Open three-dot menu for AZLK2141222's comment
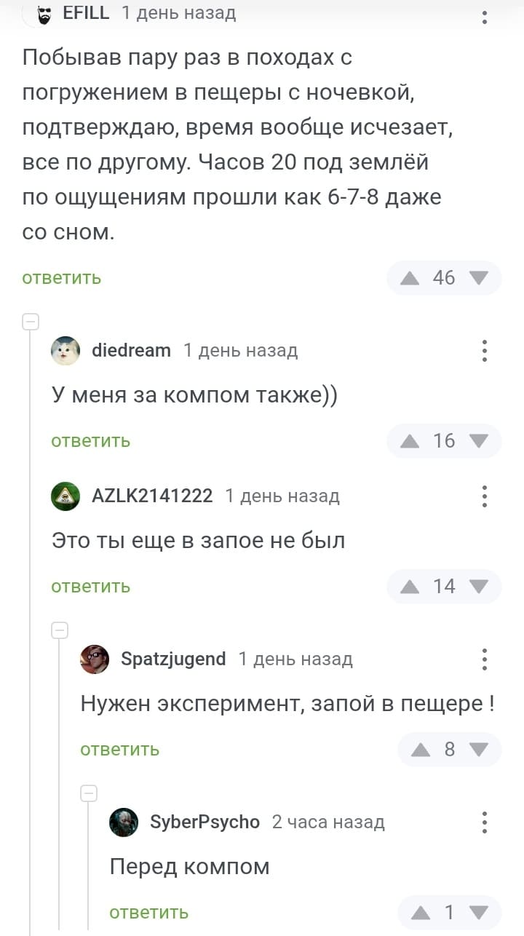524x936 pixels. coord(485,496)
